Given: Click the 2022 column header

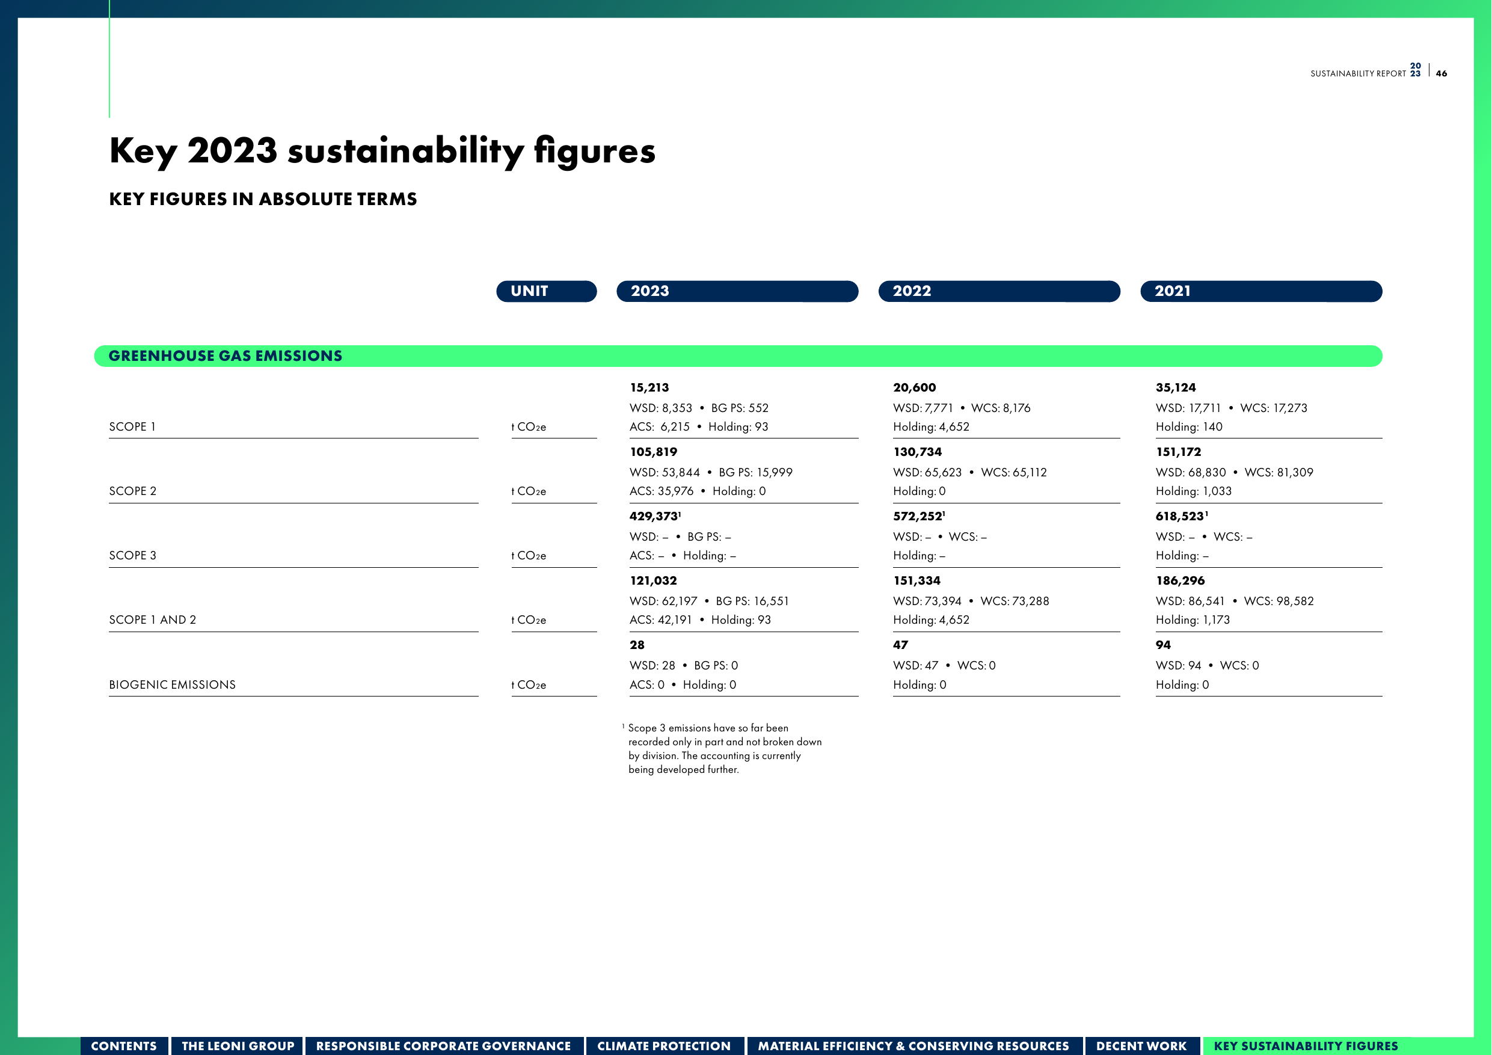Looking at the screenshot, I should tap(999, 291).
